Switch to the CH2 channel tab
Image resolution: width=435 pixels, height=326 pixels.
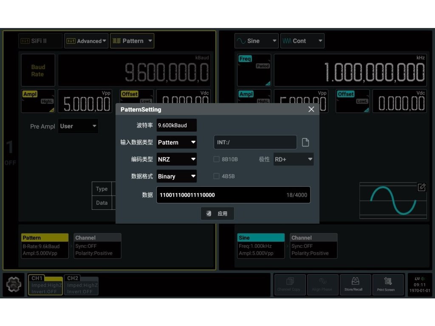pyautogui.click(x=81, y=285)
